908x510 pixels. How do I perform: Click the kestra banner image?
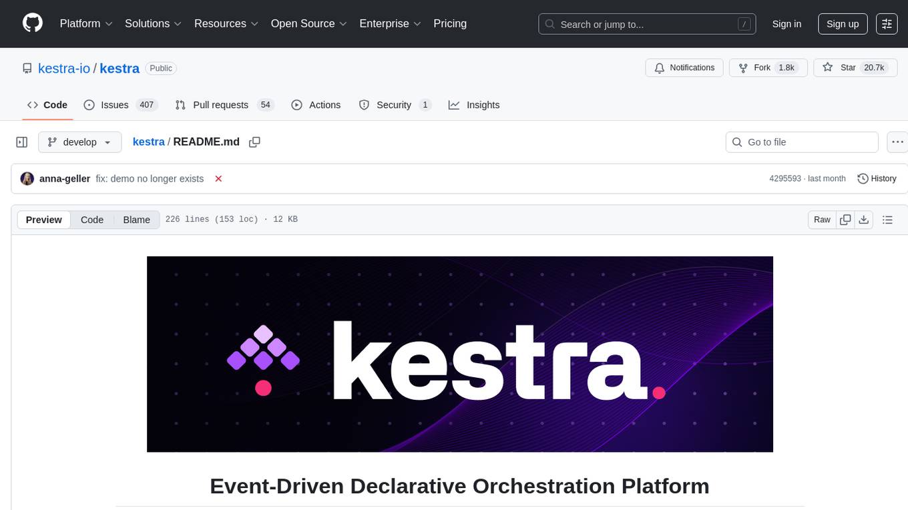tap(460, 354)
